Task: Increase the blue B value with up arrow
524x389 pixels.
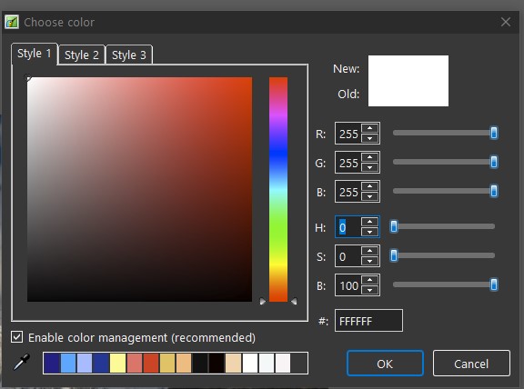Action: [369, 186]
